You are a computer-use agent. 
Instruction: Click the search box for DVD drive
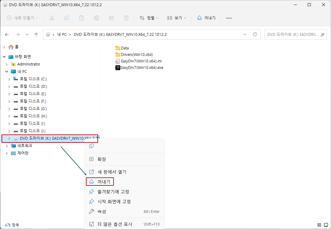click(296, 35)
